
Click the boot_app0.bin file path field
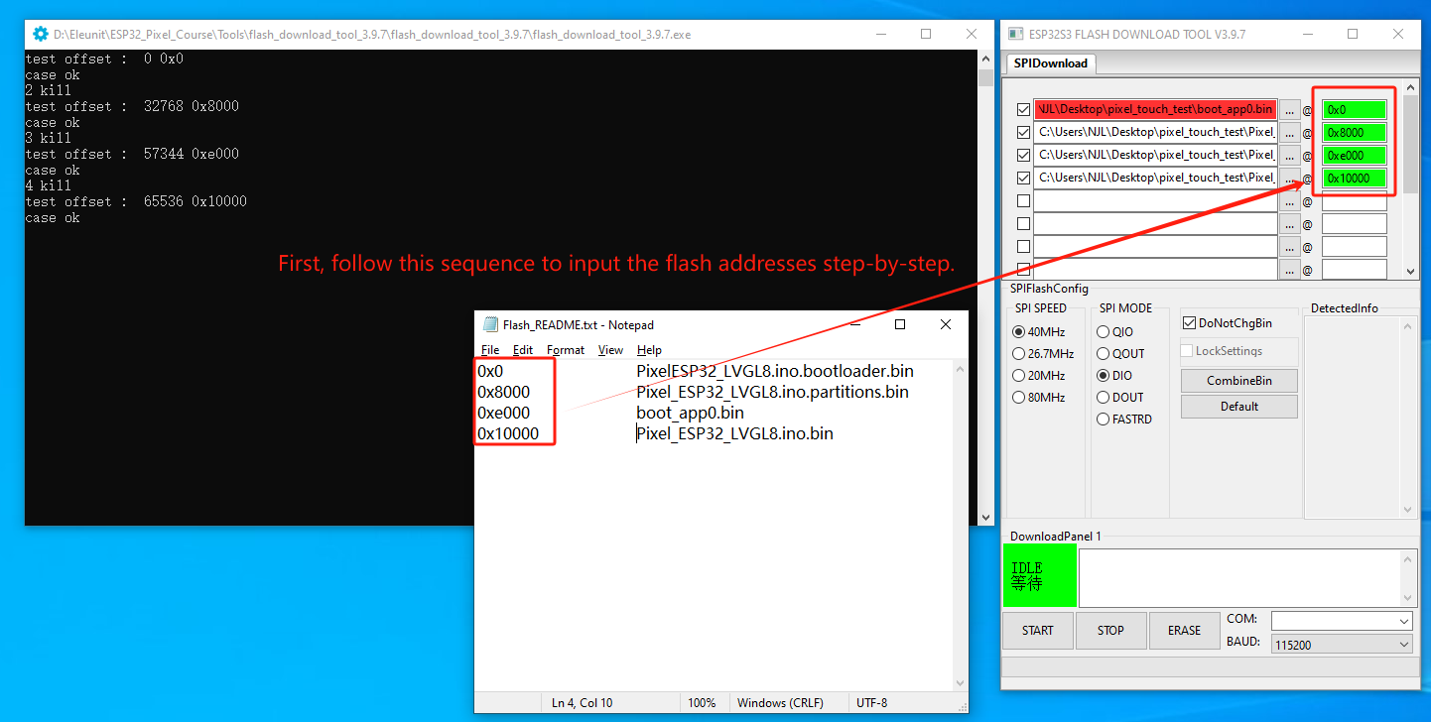click(1155, 109)
